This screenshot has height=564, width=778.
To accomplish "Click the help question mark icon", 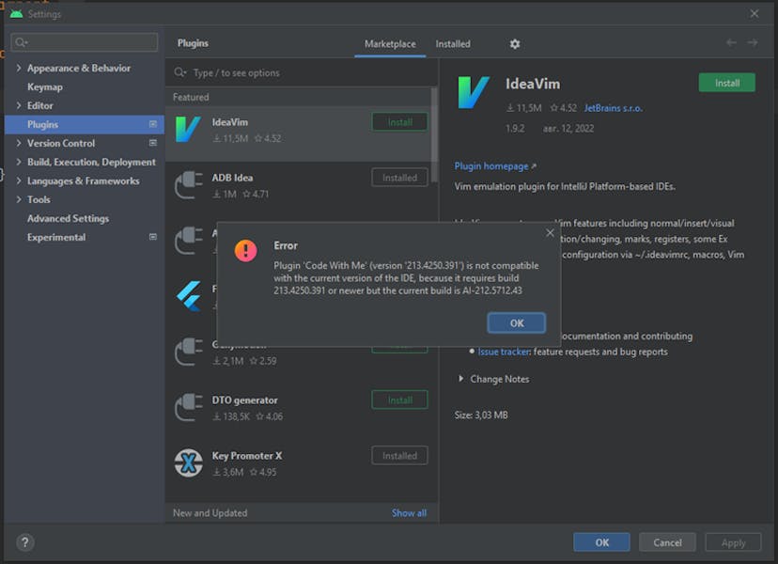I will [23, 542].
